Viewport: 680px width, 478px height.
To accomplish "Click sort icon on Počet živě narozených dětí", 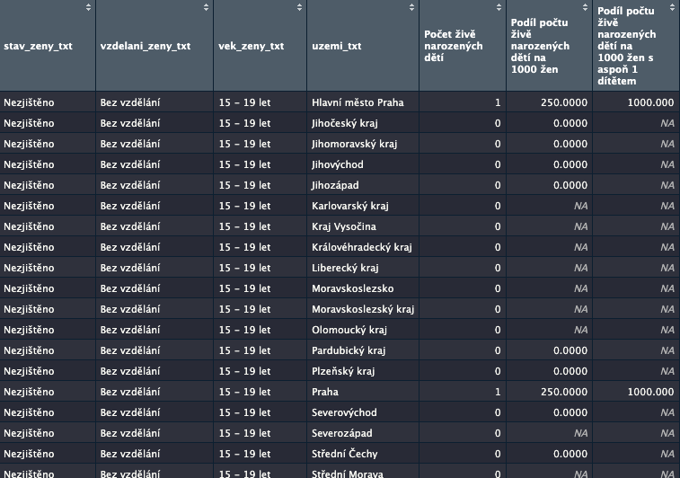I will [x=499, y=8].
